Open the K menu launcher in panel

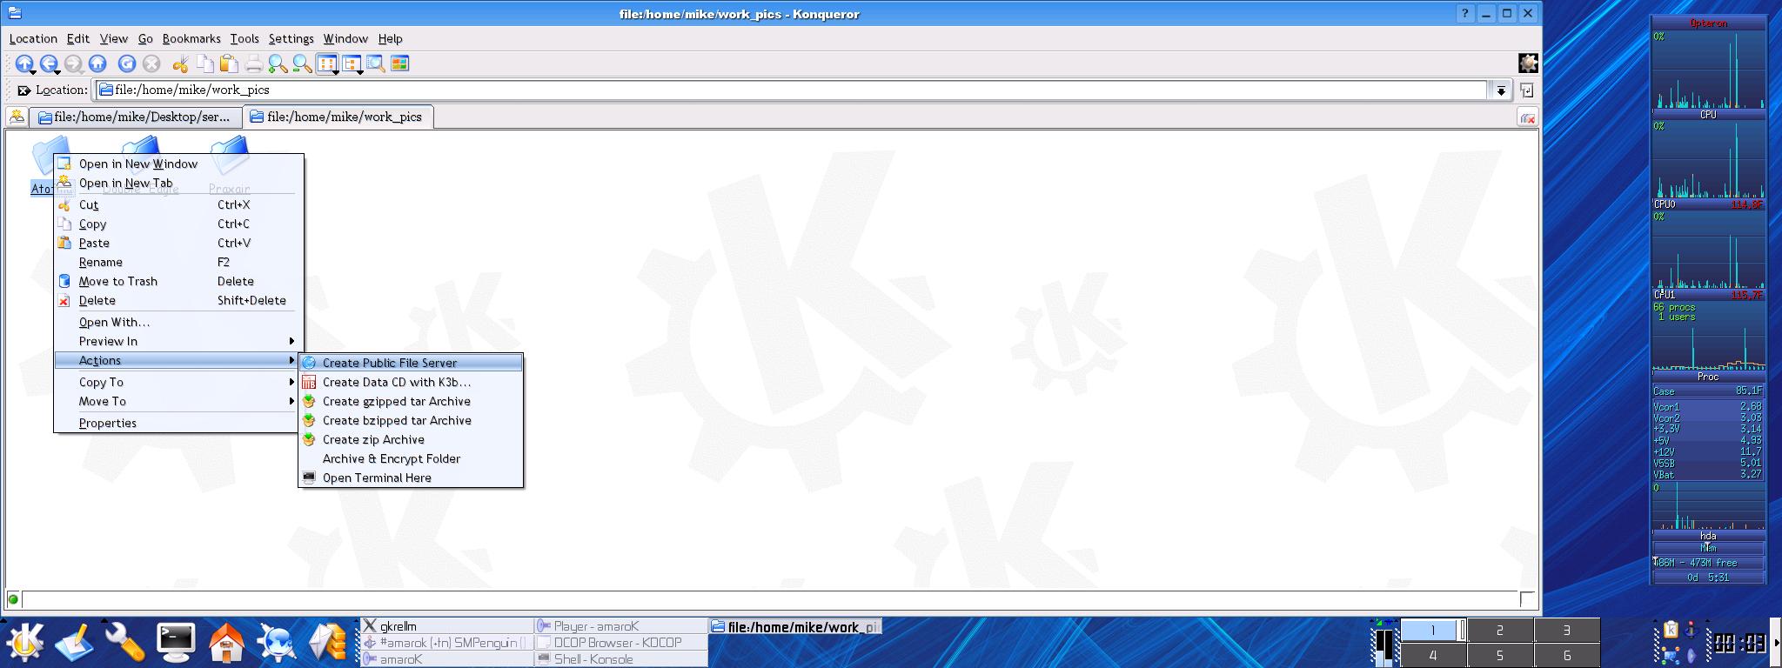pos(24,642)
